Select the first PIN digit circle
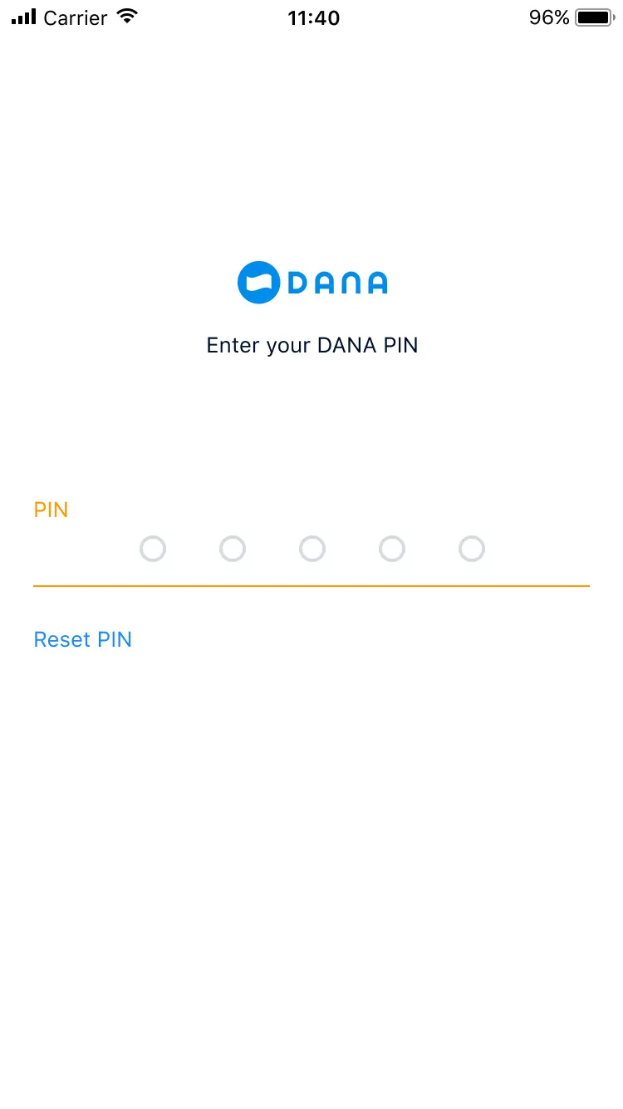 pos(153,549)
